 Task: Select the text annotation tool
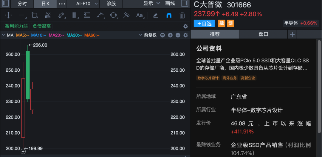coord(139,15)
